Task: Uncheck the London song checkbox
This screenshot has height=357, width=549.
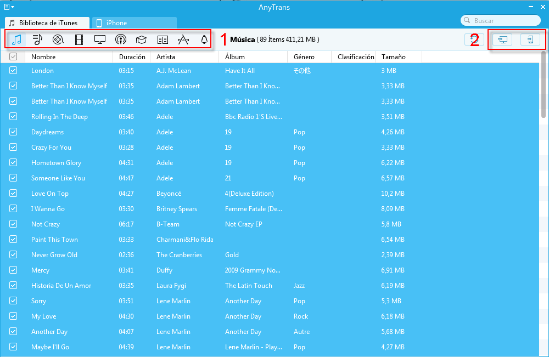Action: click(13, 70)
